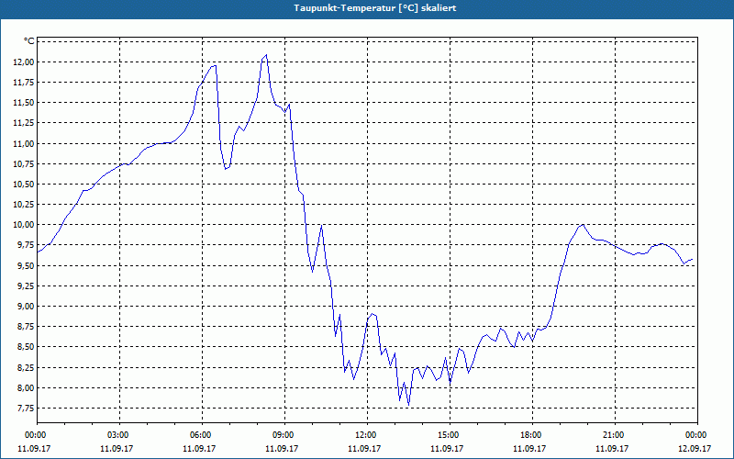Click the '8,25' y-axis label

(27, 368)
